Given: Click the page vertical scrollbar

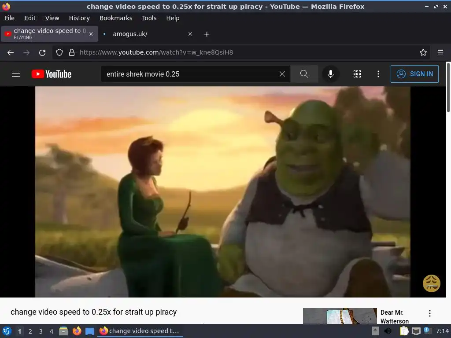Looking at the screenshot, I should coord(448,88).
